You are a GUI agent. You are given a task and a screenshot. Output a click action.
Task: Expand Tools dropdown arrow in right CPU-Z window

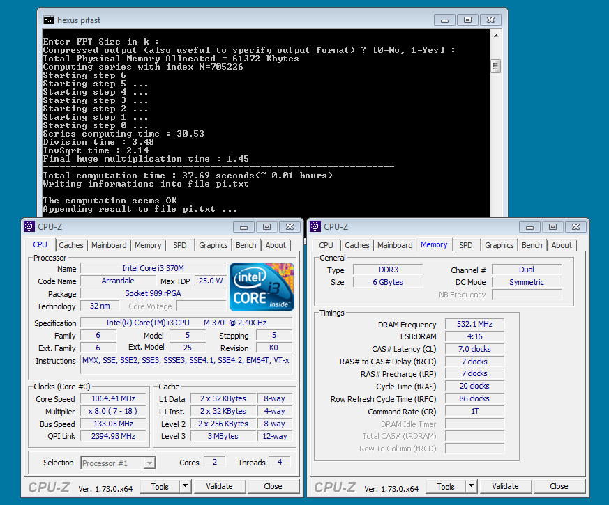tap(471, 486)
